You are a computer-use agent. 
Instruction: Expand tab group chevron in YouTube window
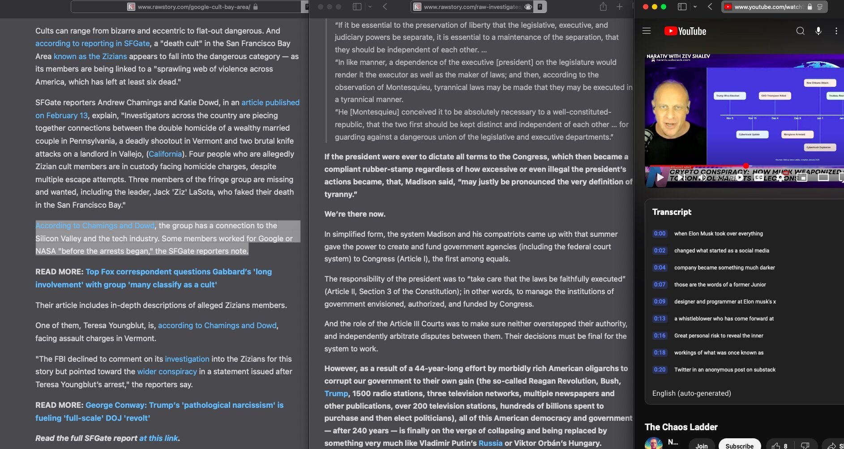pyautogui.click(x=695, y=7)
